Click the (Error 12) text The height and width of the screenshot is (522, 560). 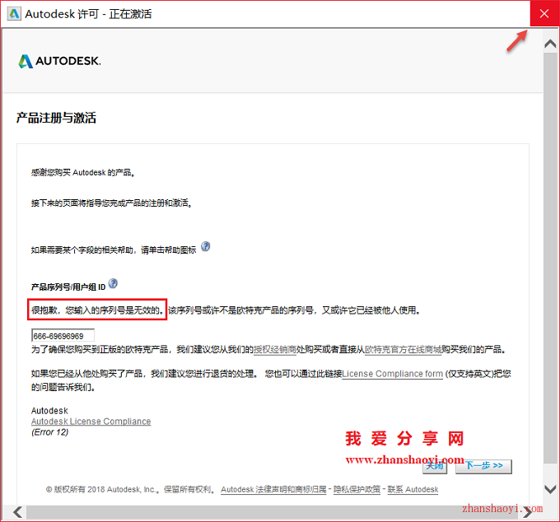[x=49, y=432]
